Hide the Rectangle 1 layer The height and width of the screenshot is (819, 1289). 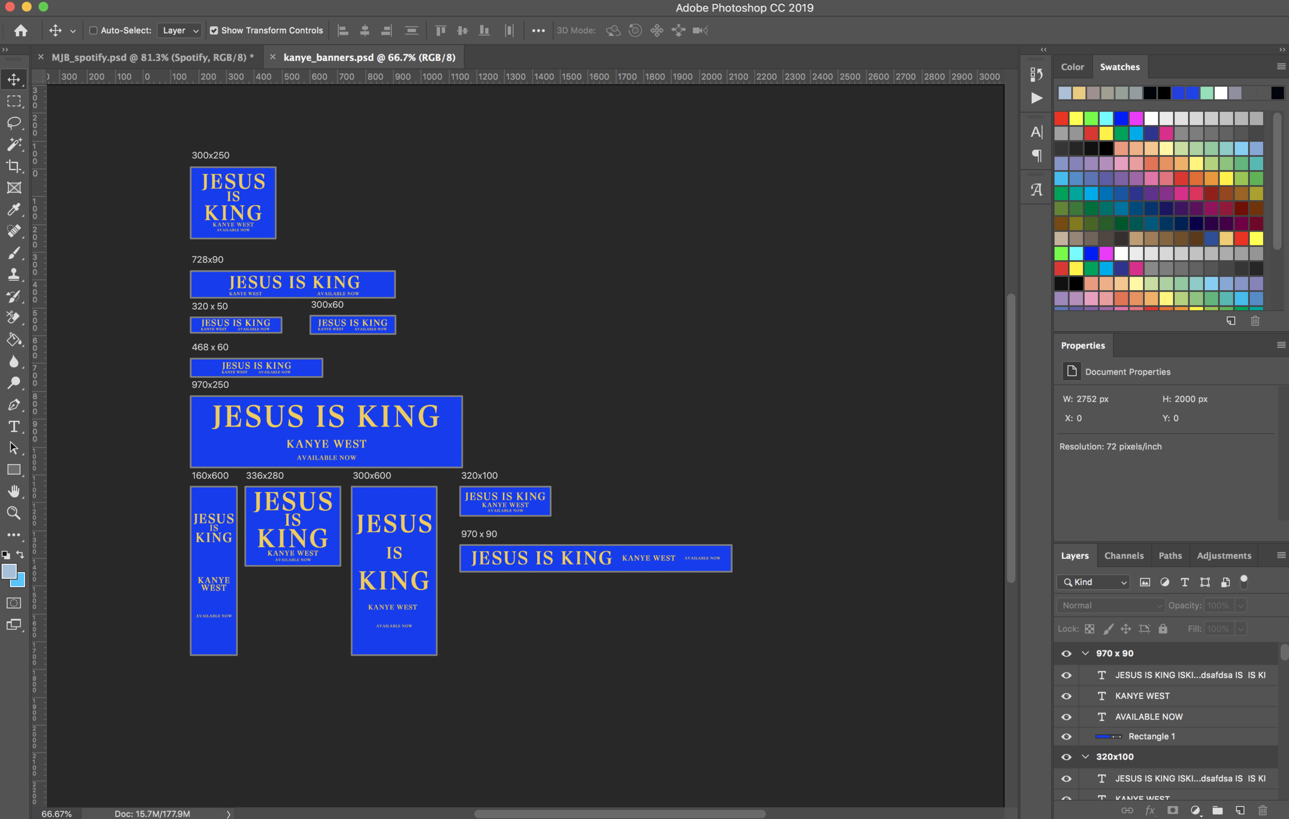(x=1066, y=737)
